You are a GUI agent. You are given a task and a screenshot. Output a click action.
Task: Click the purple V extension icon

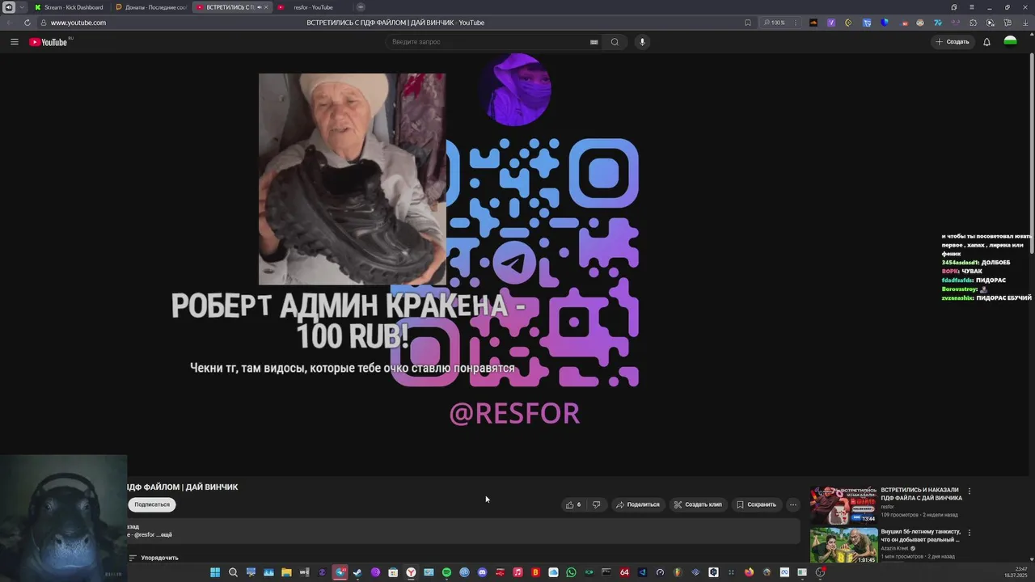pos(830,23)
